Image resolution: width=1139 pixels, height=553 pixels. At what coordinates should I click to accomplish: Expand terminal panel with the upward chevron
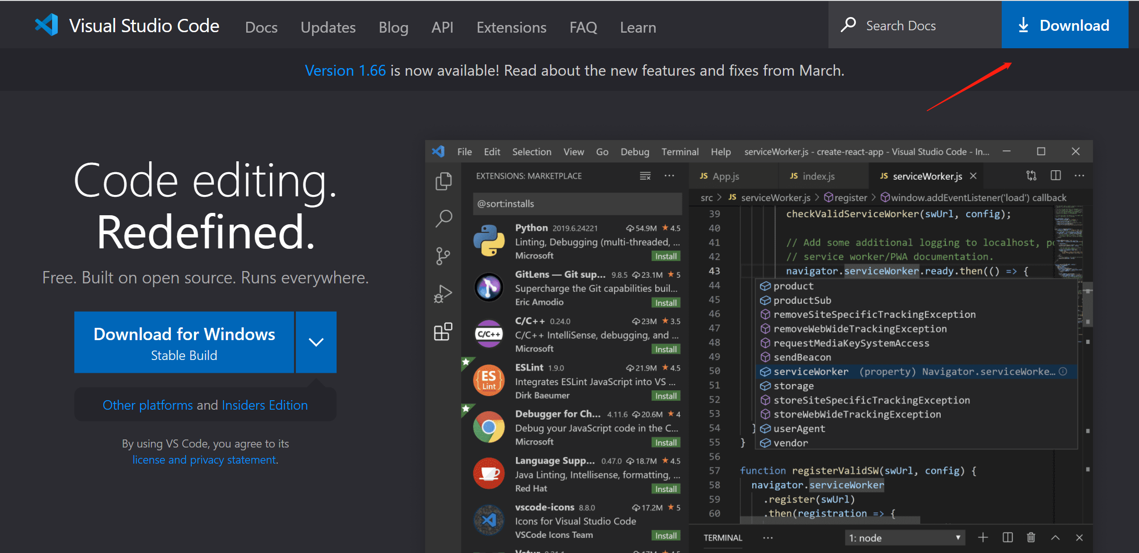1055,537
